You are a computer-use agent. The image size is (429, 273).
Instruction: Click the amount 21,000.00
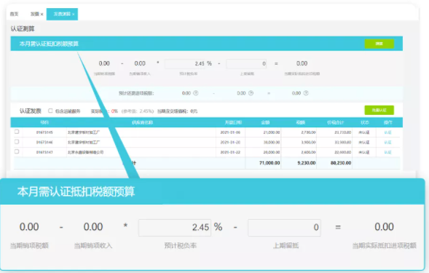(x=272, y=132)
